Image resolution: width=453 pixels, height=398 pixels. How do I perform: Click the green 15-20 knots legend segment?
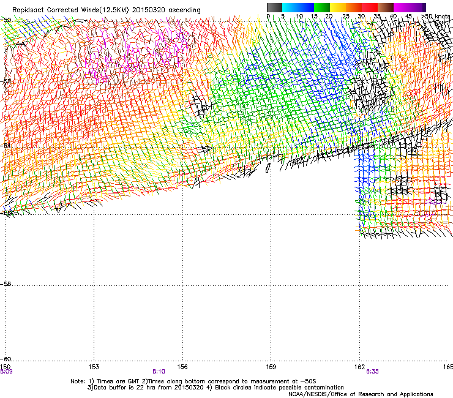coord(322,7)
